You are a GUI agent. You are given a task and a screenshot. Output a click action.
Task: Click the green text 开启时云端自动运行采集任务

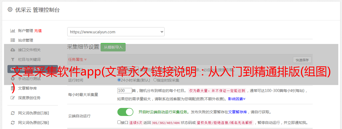163,112
